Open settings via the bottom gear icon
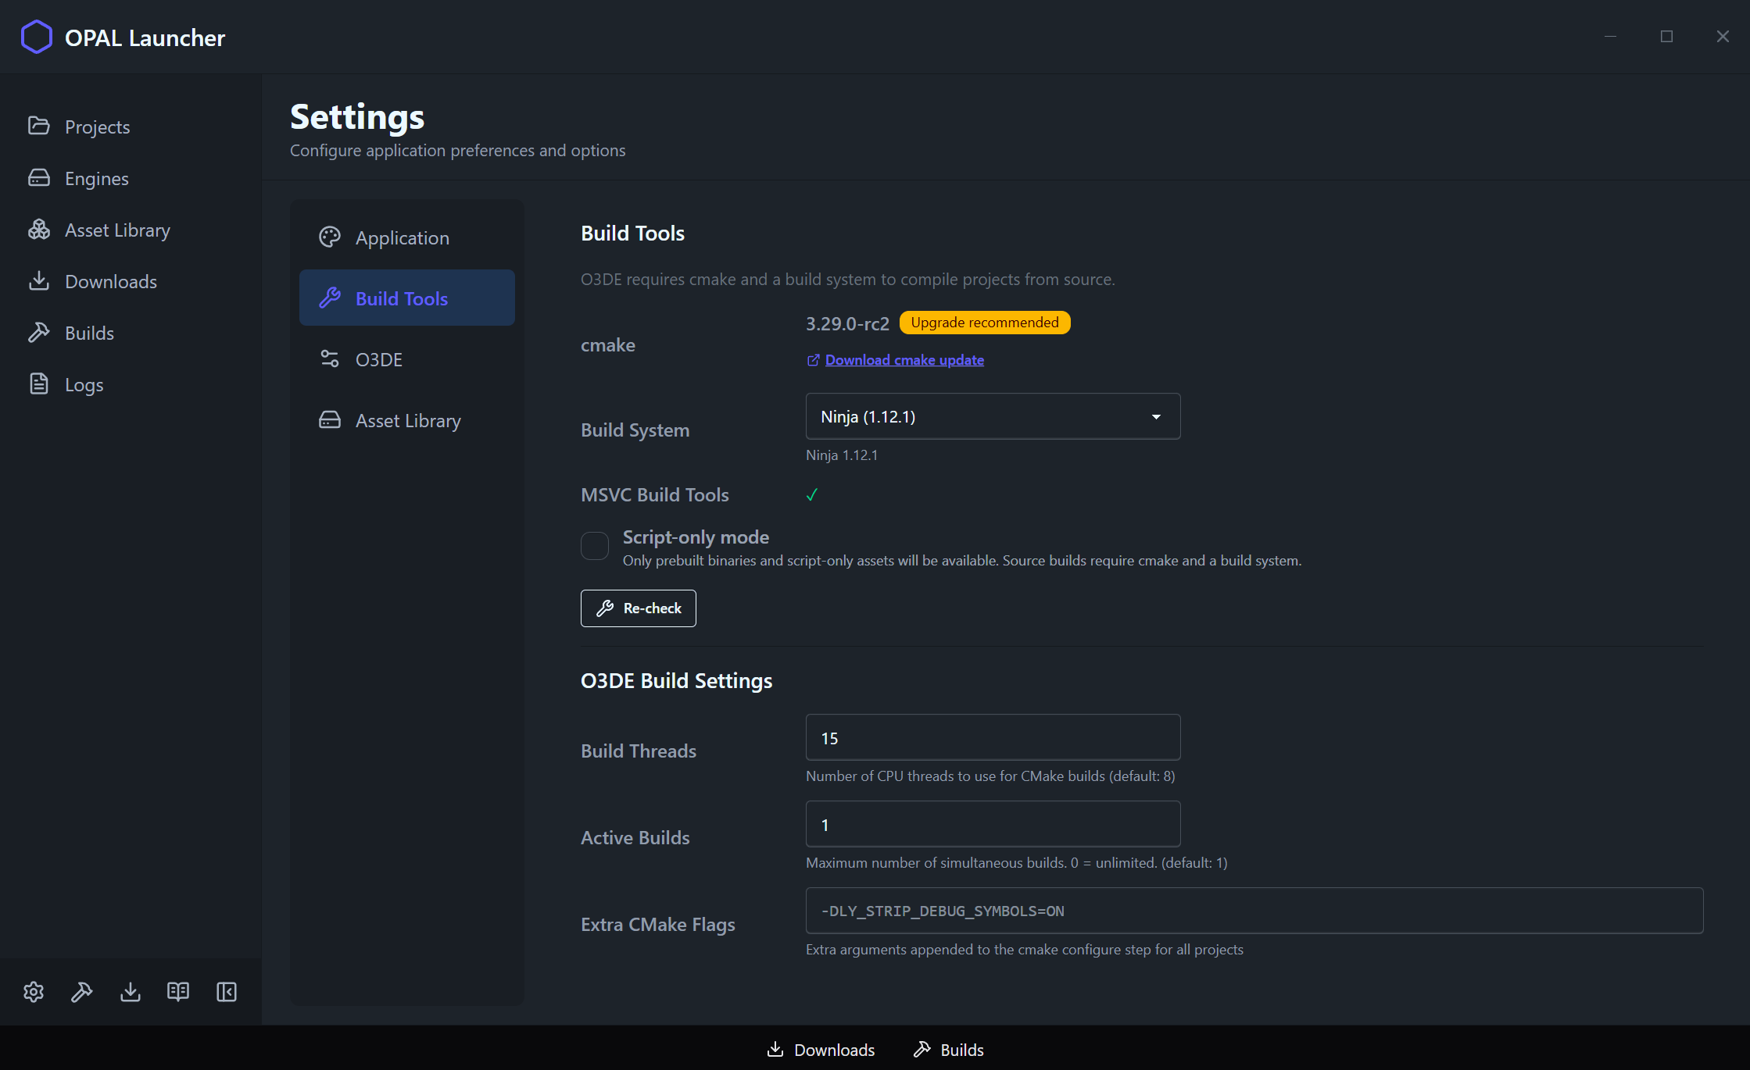Image resolution: width=1750 pixels, height=1070 pixels. pos(34,992)
